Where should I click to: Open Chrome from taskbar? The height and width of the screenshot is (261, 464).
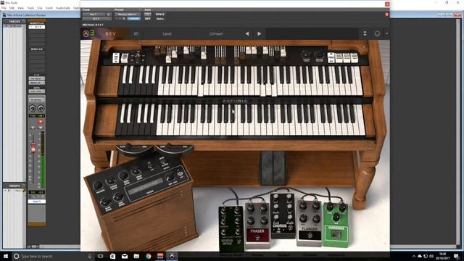coord(148,256)
